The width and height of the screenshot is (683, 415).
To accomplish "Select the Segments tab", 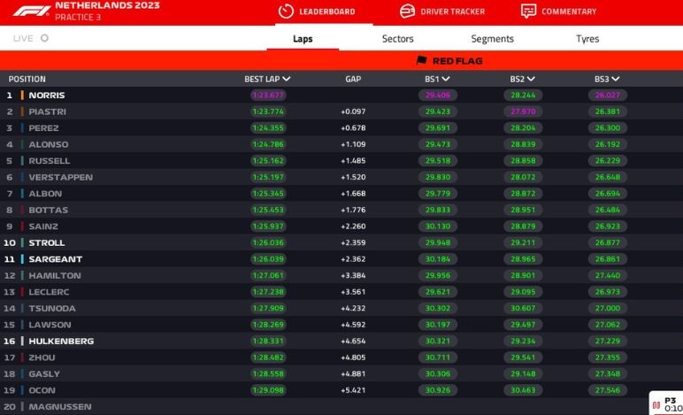I will tap(492, 39).
